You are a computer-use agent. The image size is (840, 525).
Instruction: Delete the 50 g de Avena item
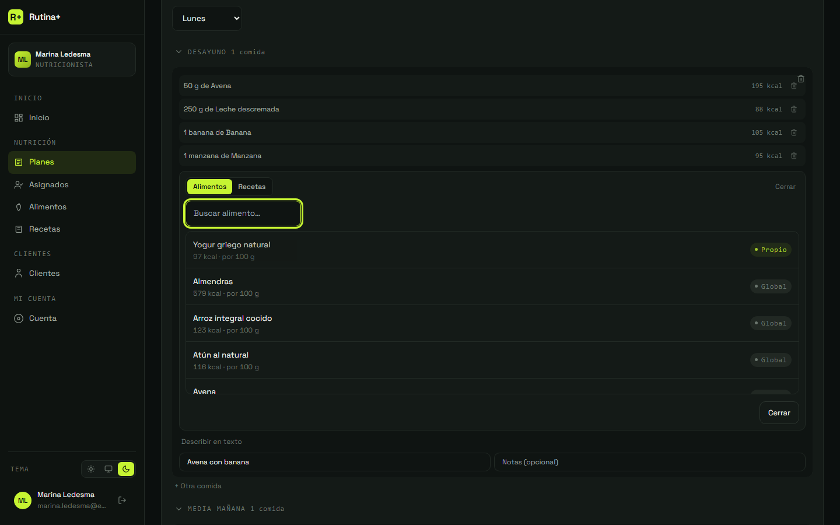(x=794, y=86)
